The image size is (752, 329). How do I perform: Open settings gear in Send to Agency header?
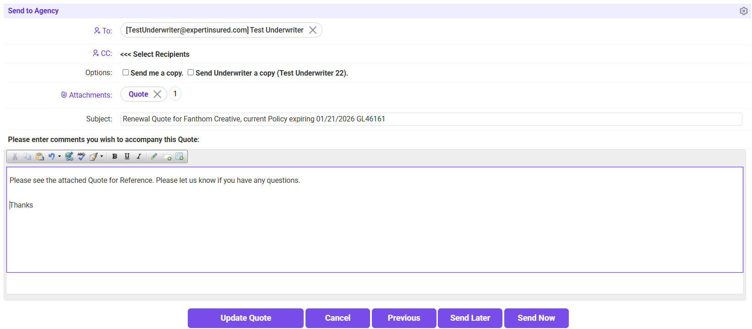point(744,11)
